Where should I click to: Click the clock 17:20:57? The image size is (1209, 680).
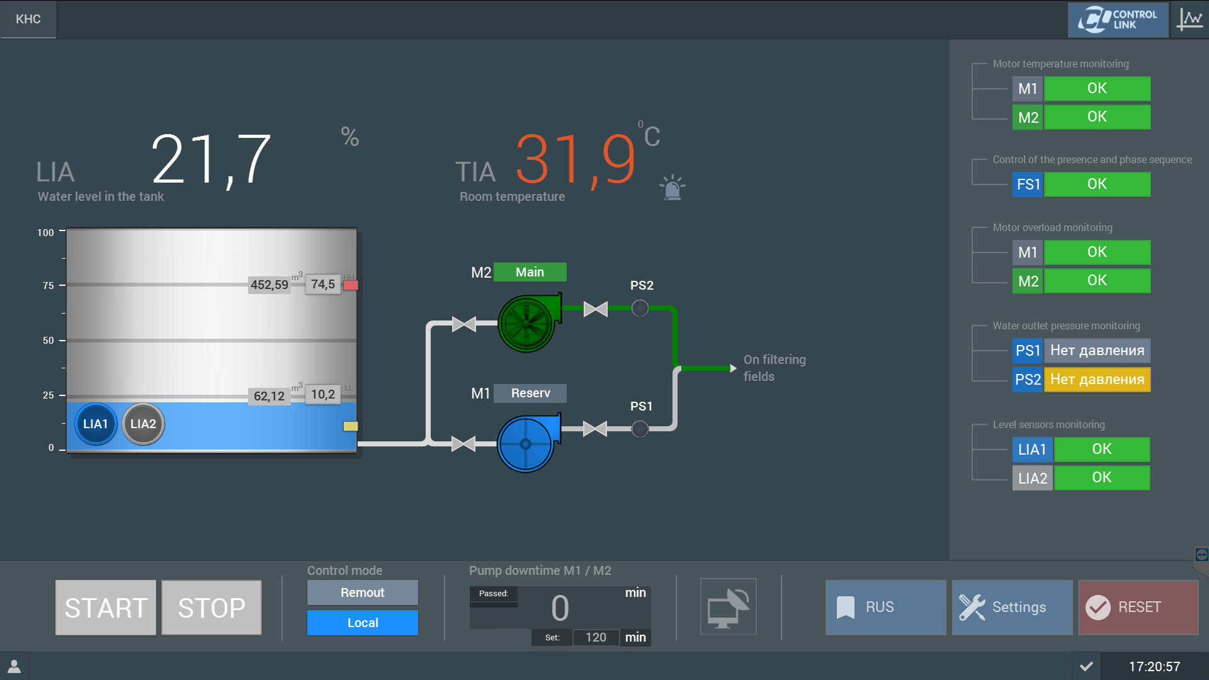tap(1154, 667)
